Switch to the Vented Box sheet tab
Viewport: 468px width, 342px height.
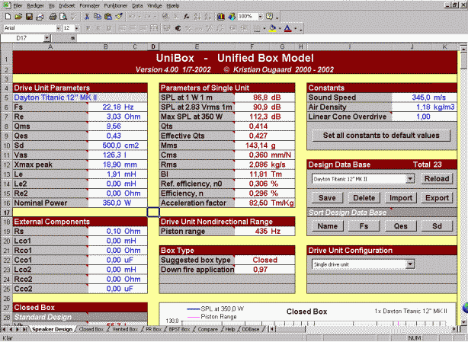pyautogui.click(x=123, y=330)
